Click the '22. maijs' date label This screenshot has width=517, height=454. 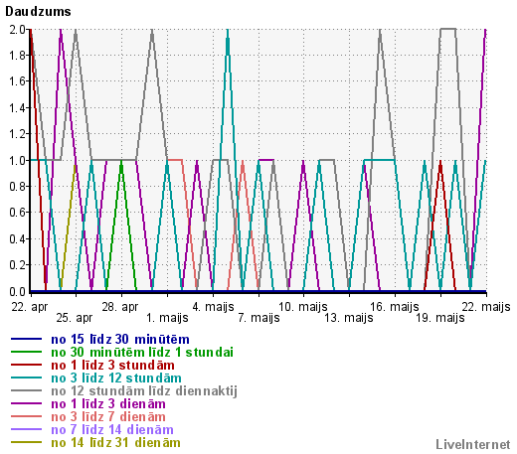point(486,307)
